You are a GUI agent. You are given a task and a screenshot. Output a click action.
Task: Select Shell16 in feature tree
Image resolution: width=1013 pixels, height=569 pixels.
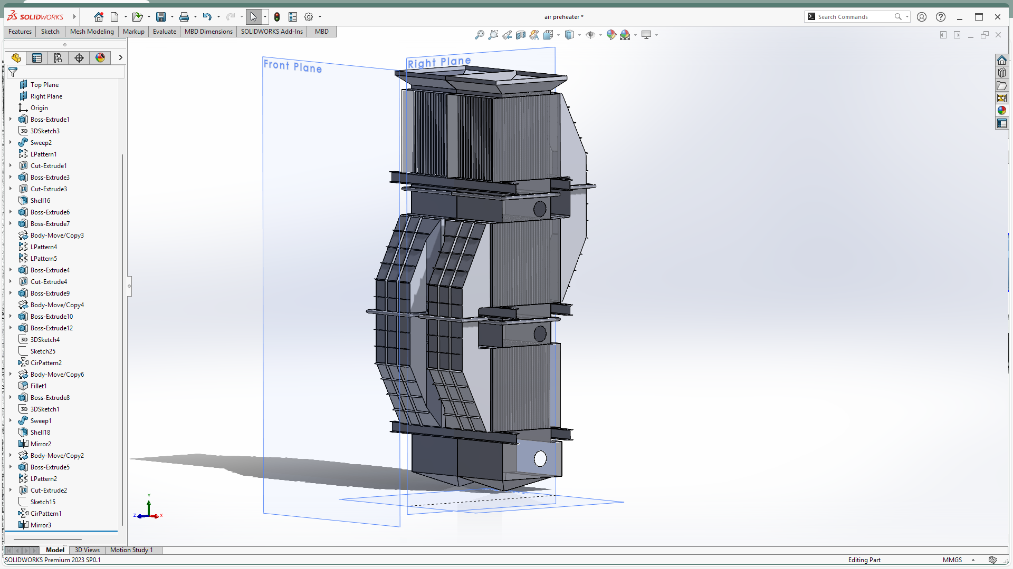point(40,201)
